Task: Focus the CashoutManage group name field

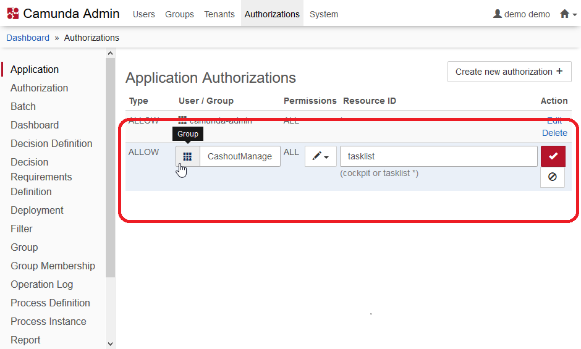Action: click(240, 156)
